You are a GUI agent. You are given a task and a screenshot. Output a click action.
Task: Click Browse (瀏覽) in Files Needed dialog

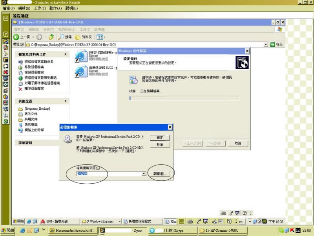point(160,173)
